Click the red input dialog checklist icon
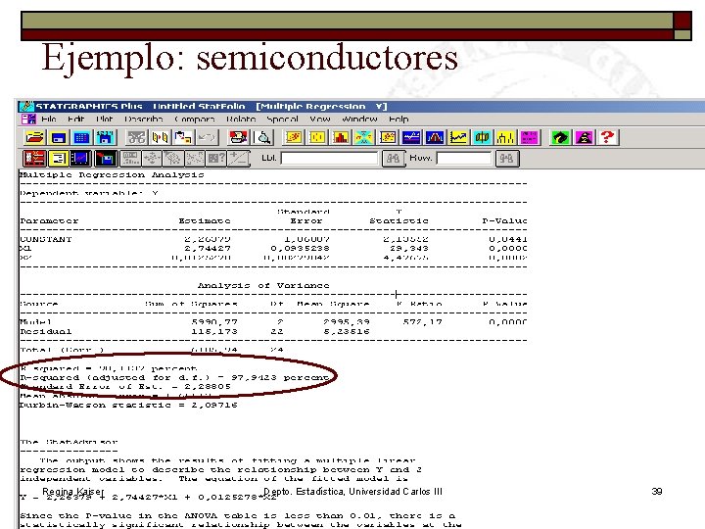 coord(34,159)
